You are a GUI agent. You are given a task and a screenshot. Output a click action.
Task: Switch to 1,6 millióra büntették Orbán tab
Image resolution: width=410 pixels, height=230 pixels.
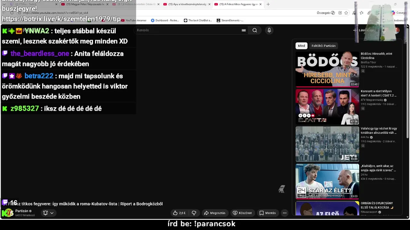point(136,4)
